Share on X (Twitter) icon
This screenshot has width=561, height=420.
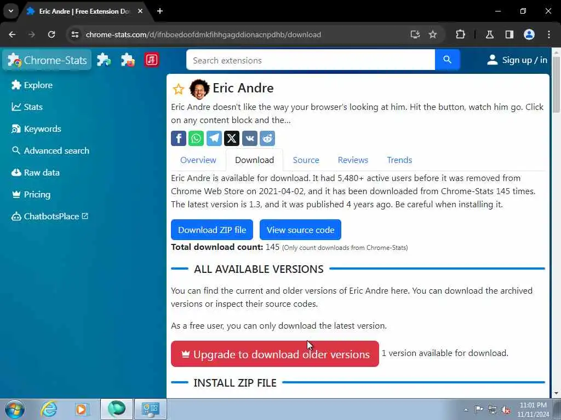pos(232,138)
